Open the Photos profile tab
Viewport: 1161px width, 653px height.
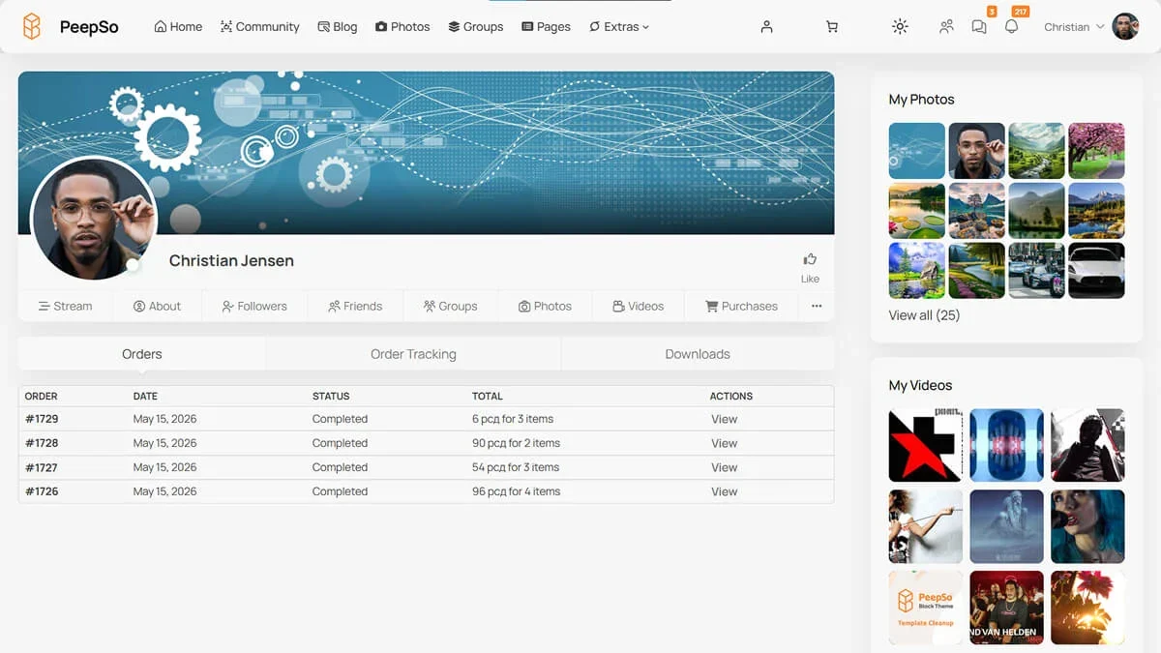tap(545, 306)
